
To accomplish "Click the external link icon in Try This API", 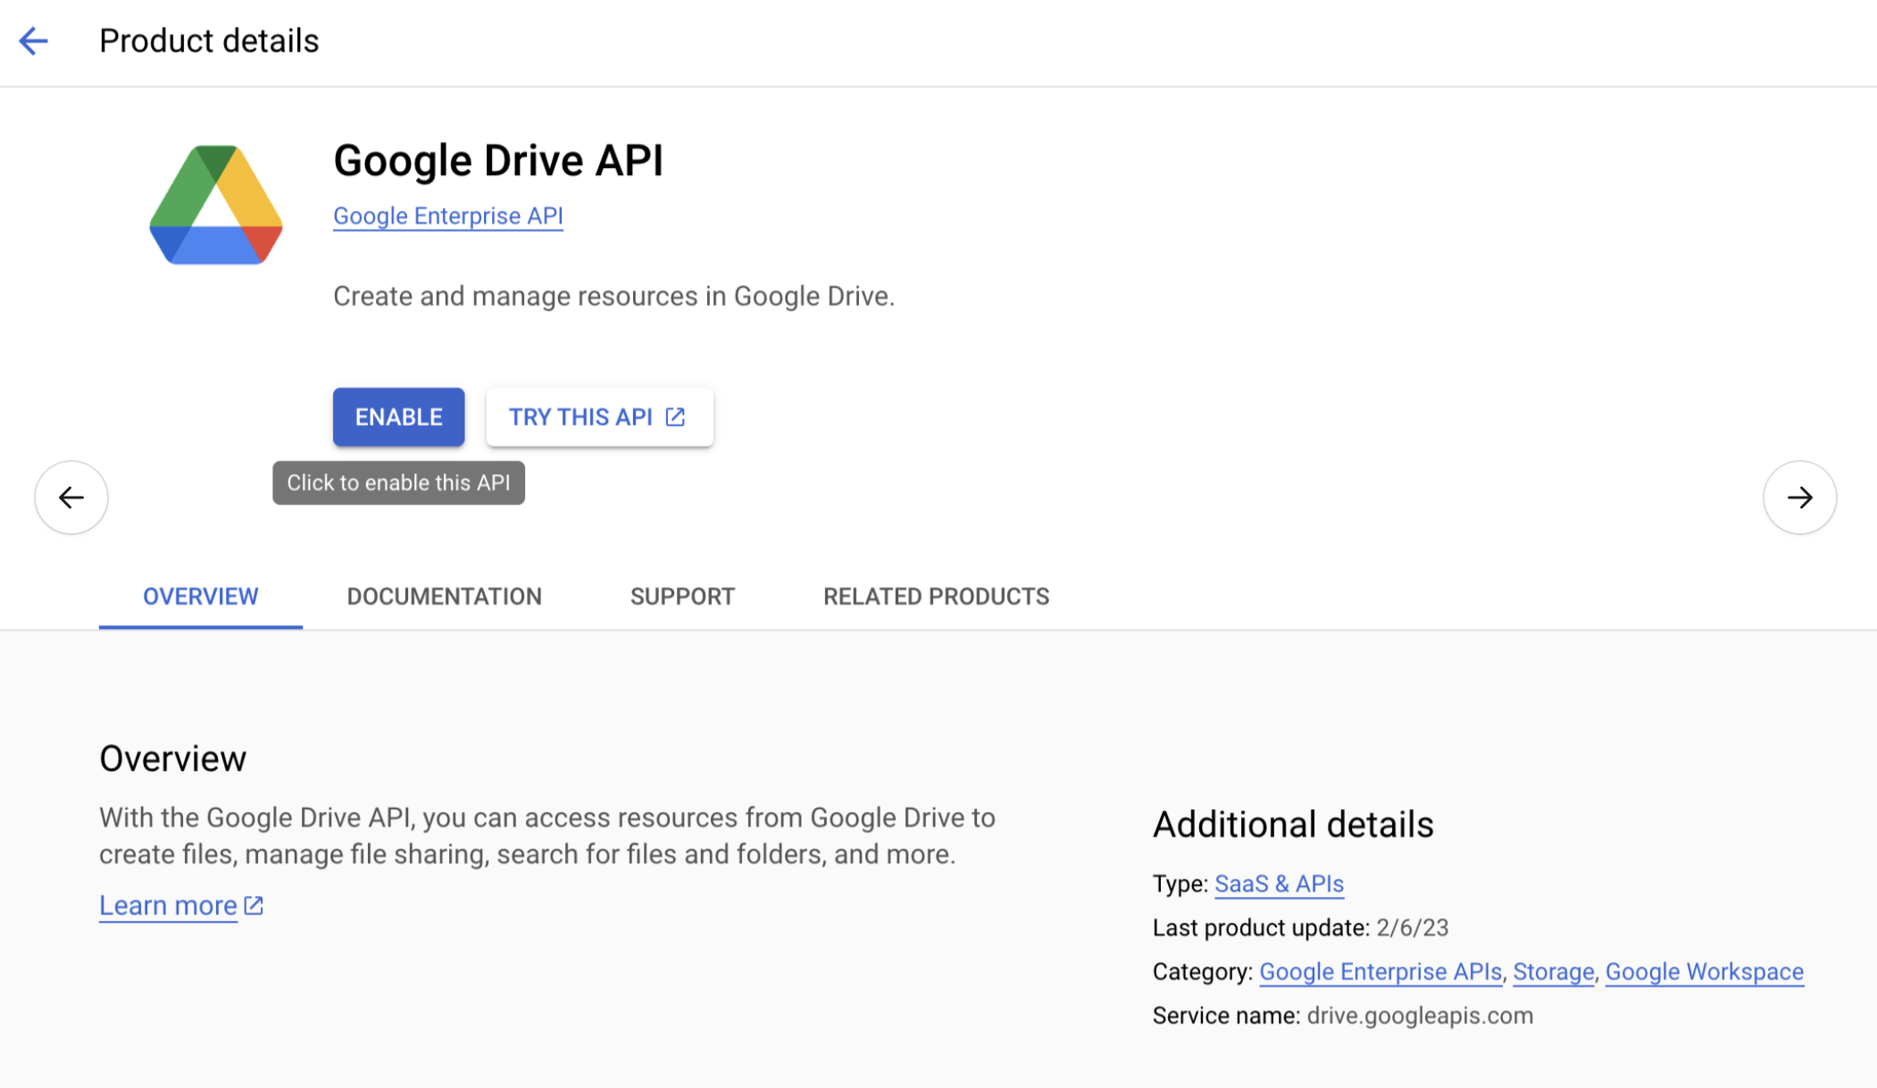I will pos(676,417).
